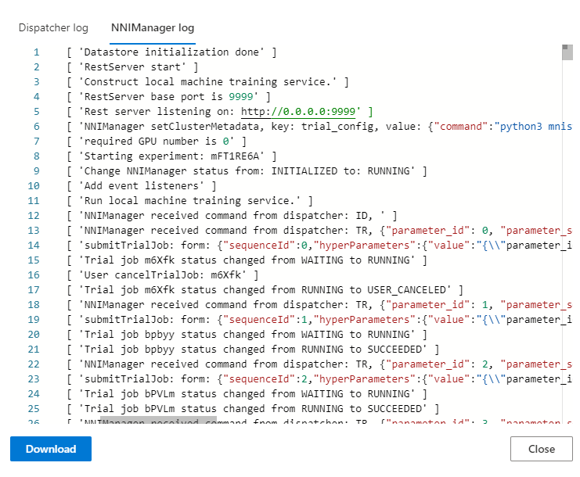
Task: Click the 'Datastore initialization done' log line
Action: [172, 52]
